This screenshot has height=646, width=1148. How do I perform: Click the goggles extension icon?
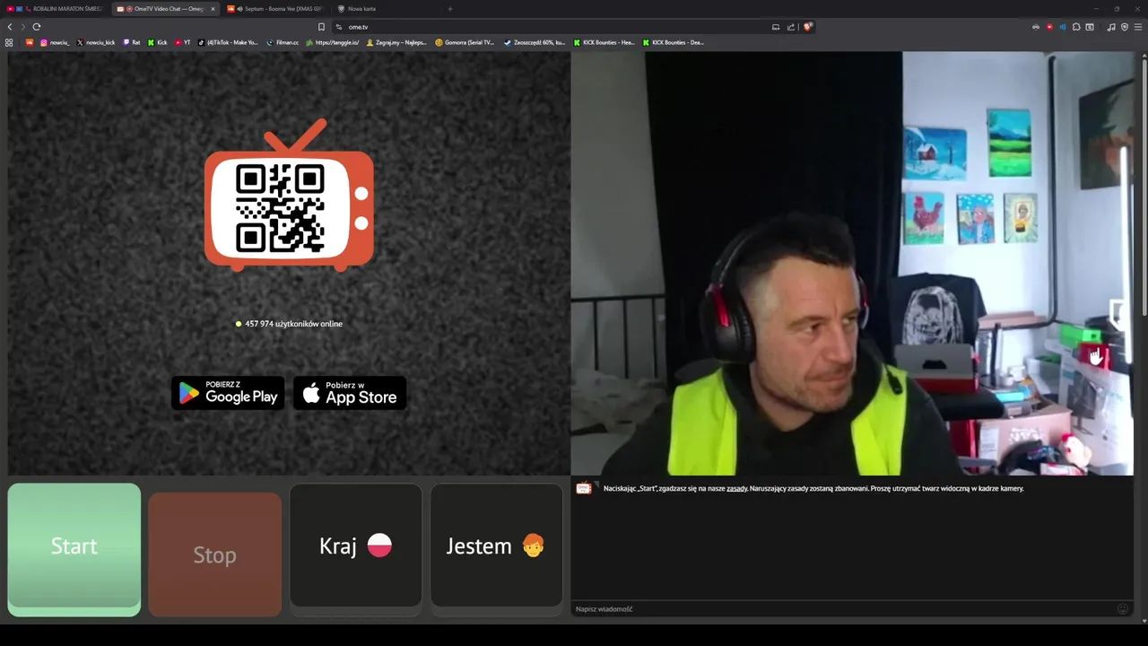1036,27
